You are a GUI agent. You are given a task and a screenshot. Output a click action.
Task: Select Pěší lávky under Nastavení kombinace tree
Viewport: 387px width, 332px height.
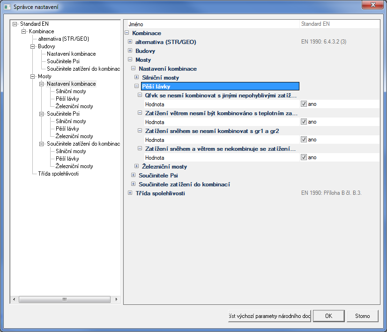coord(67,99)
